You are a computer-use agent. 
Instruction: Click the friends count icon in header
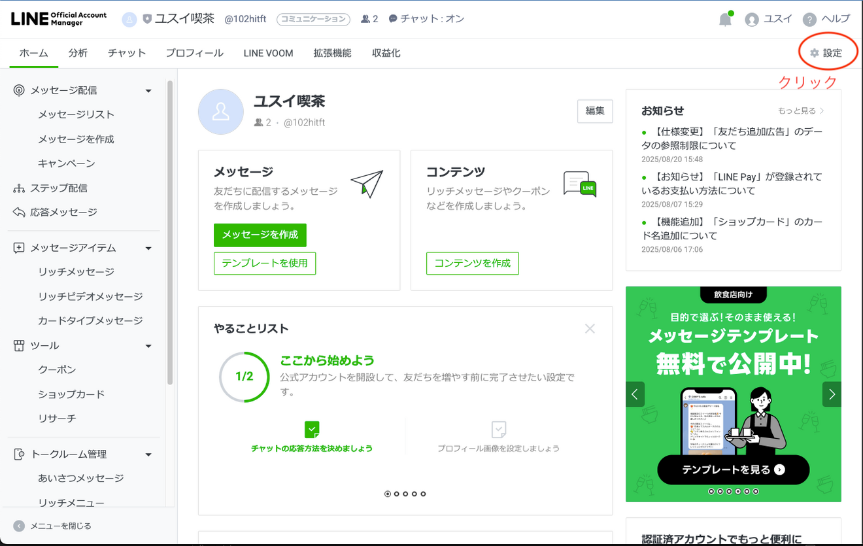[365, 19]
